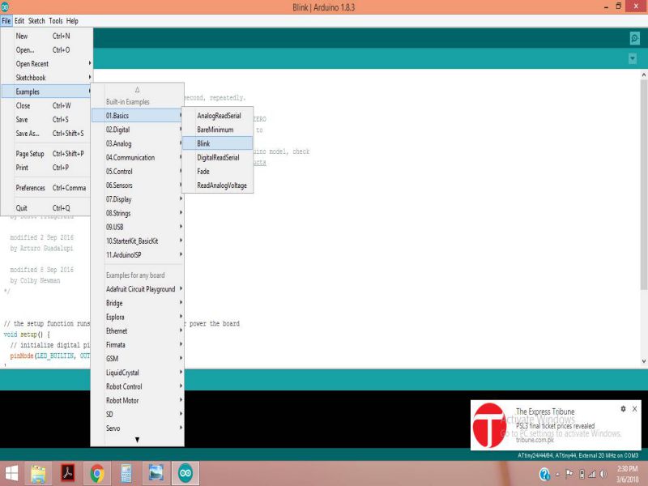Open notification settings gear icon
This screenshot has width=648, height=486.
[x=623, y=409]
